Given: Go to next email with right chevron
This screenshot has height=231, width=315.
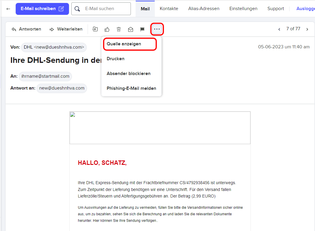Looking at the screenshot, I should 307,29.
